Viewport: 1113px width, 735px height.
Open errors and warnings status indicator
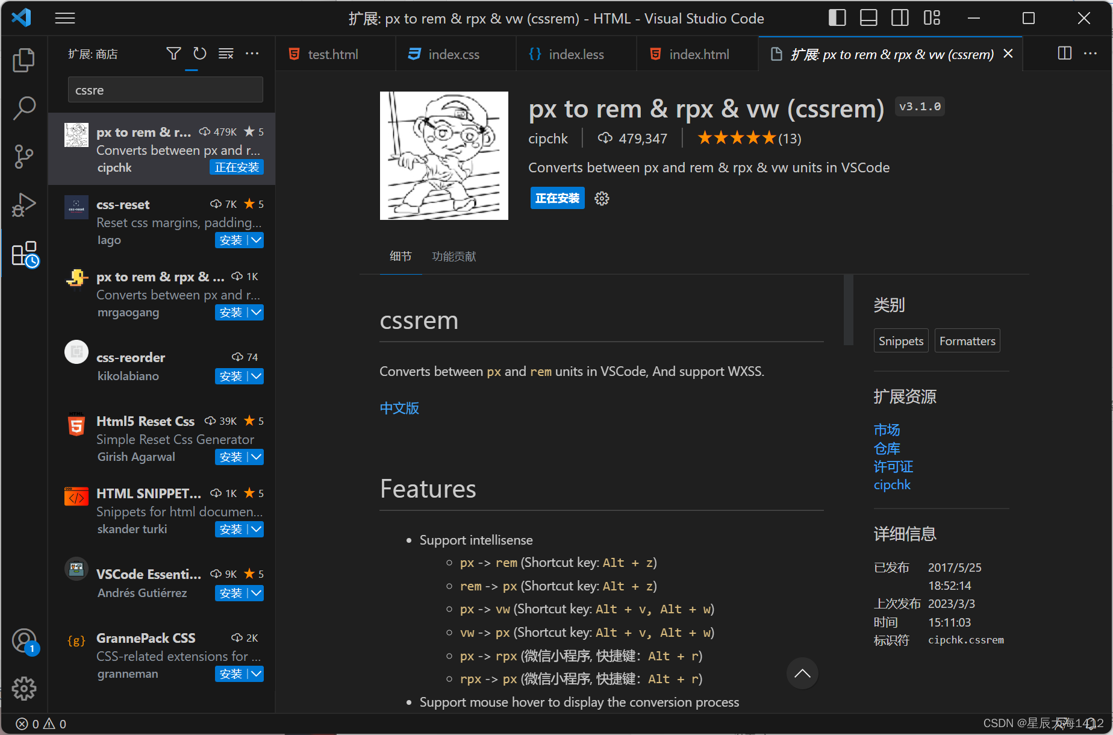pos(41,724)
